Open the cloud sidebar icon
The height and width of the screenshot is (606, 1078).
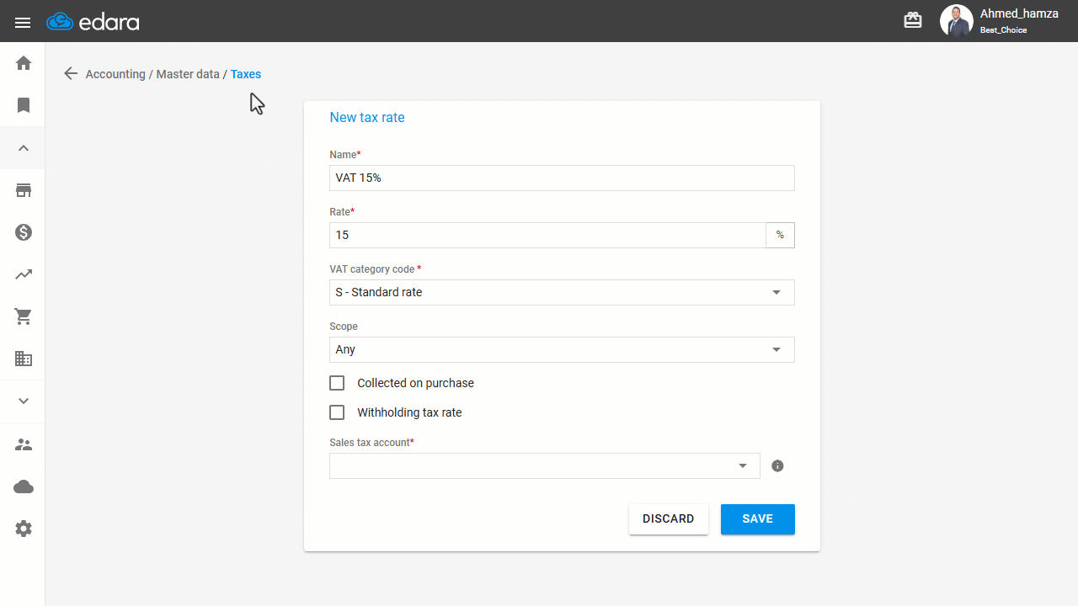(x=24, y=486)
